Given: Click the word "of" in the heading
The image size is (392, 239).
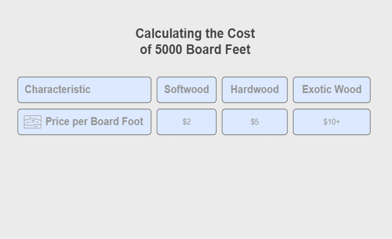Looking at the screenshot, I should [x=146, y=50].
